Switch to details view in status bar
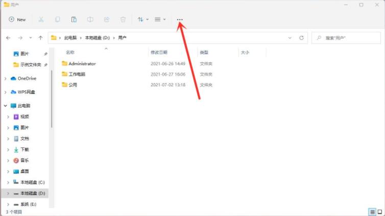This screenshot has width=385, height=216. (372, 212)
